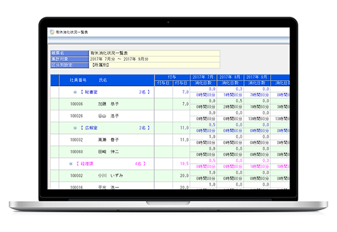Screen dimensions: 337x232
Task: Click the 氏名 column header
Action: (103, 80)
